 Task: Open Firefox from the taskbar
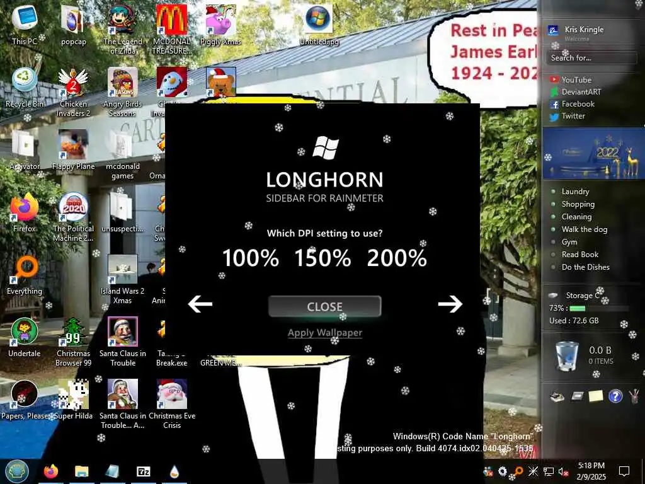[50, 471]
